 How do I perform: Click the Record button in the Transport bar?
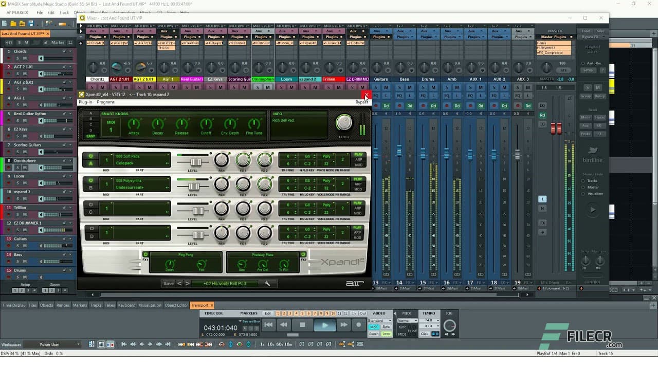click(x=358, y=324)
